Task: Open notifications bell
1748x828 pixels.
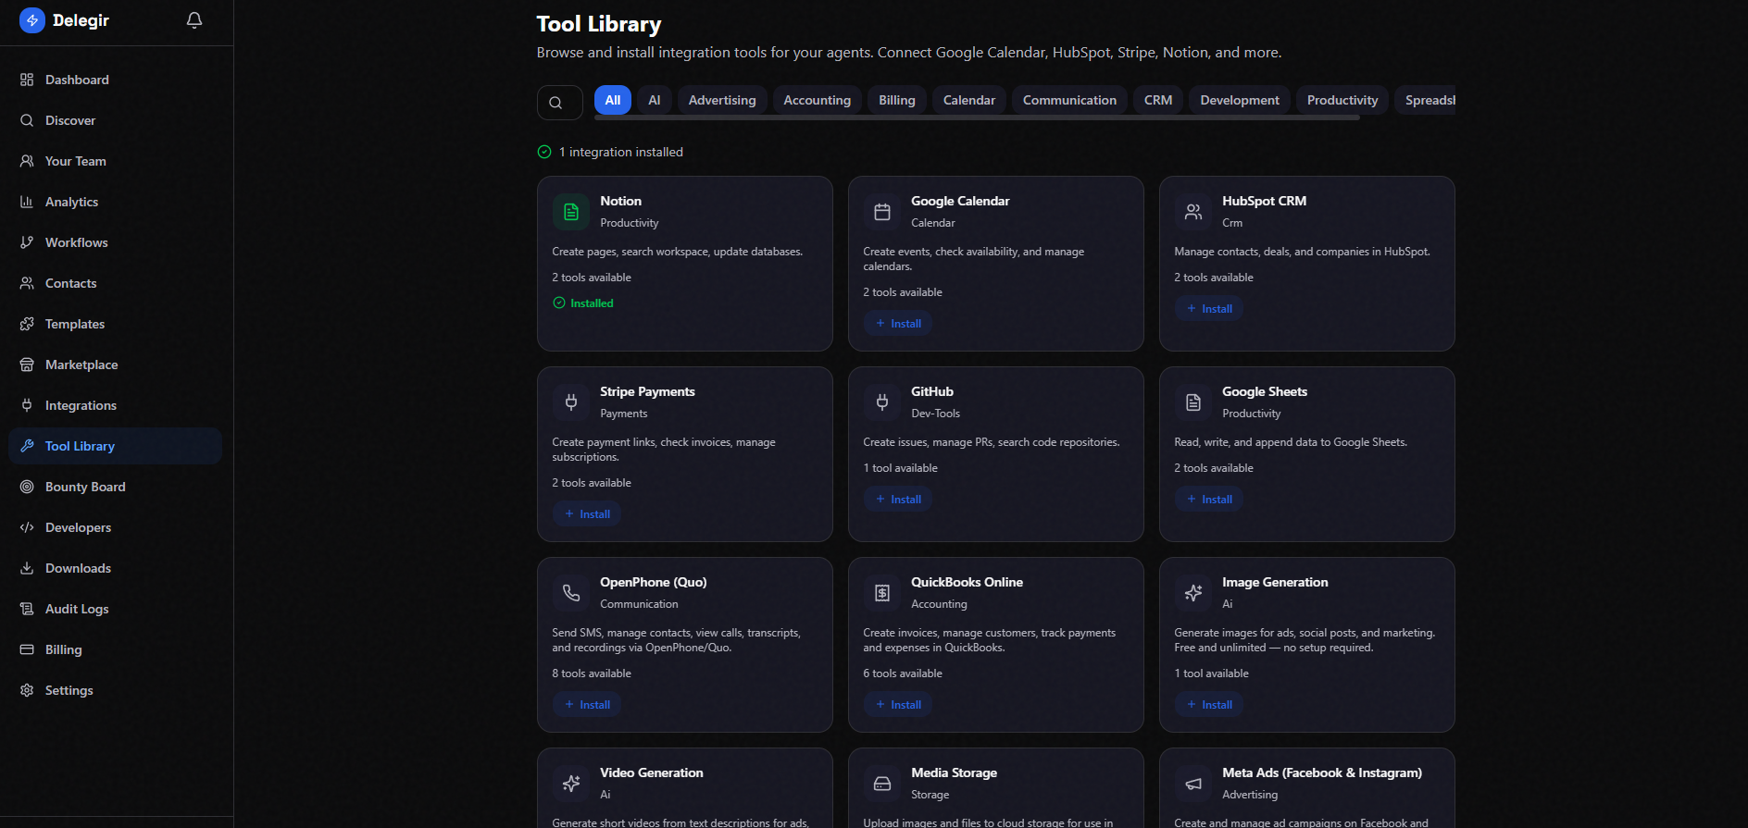Action: (194, 20)
